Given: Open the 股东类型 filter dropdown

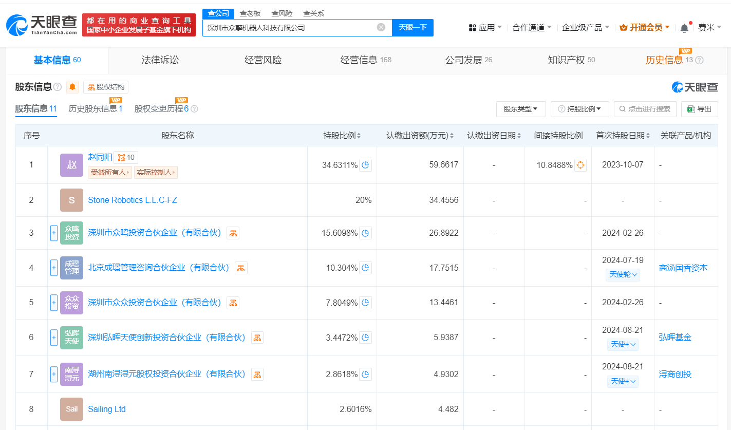Looking at the screenshot, I should click(x=520, y=109).
